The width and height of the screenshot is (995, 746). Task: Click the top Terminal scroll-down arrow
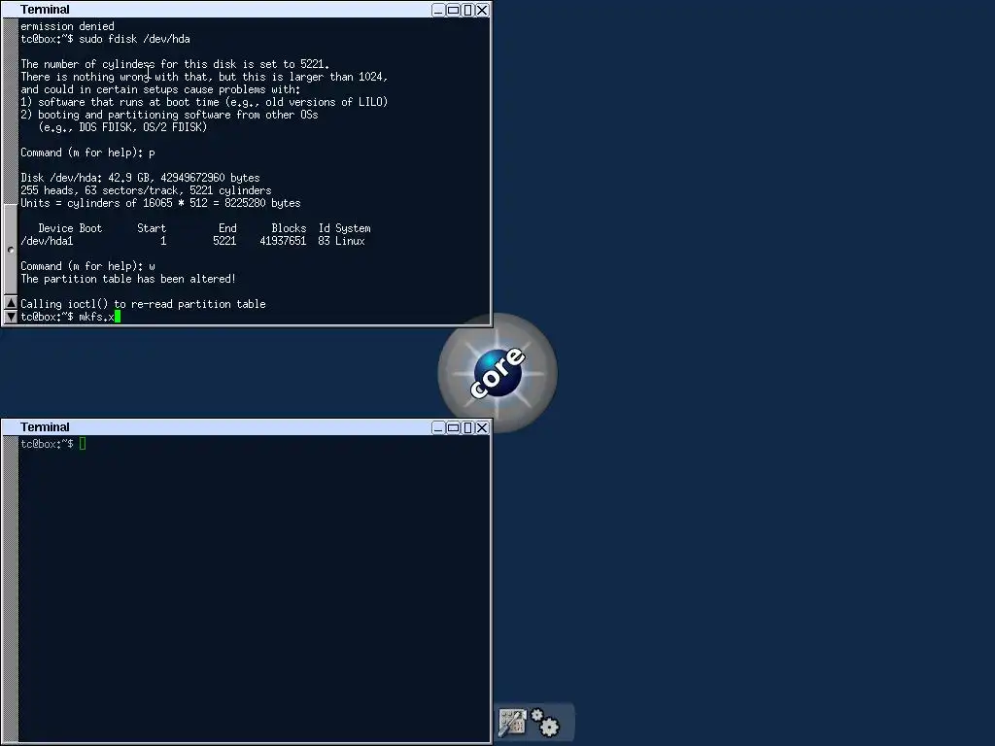(x=11, y=316)
